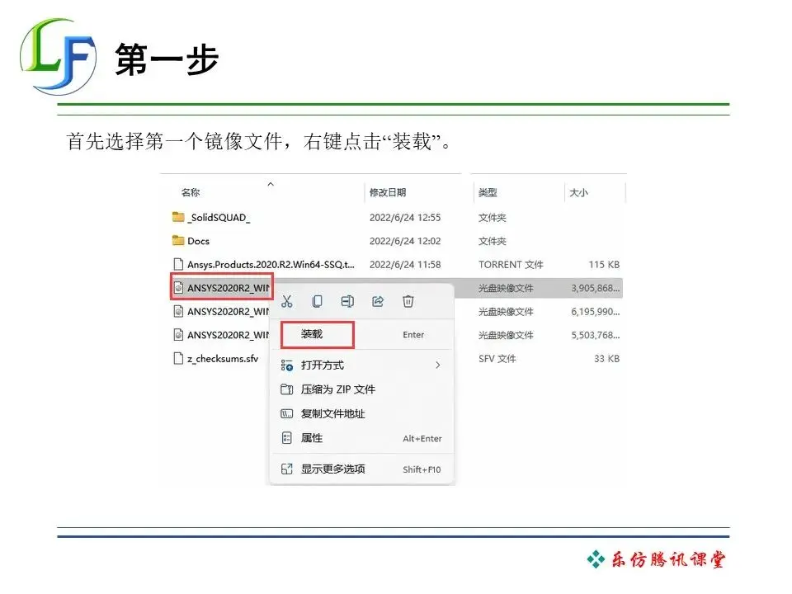The image size is (792, 594).
Task: Click the TORRENT 文件 type cell
Action: [x=511, y=265]
